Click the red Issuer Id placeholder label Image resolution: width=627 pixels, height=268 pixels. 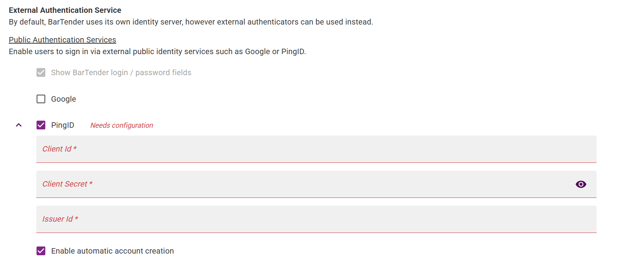[x=60, y=219]
